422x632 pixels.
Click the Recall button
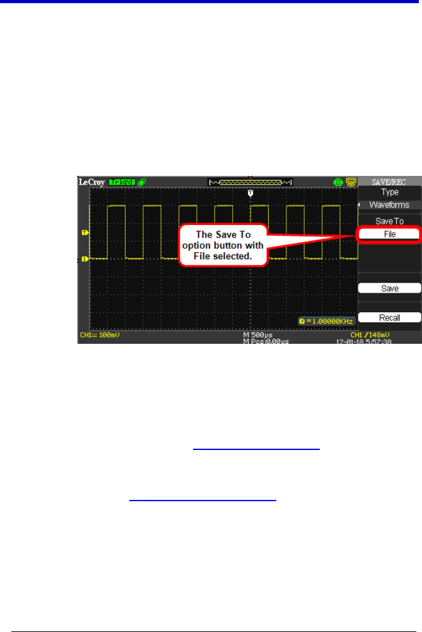[389, 318]
